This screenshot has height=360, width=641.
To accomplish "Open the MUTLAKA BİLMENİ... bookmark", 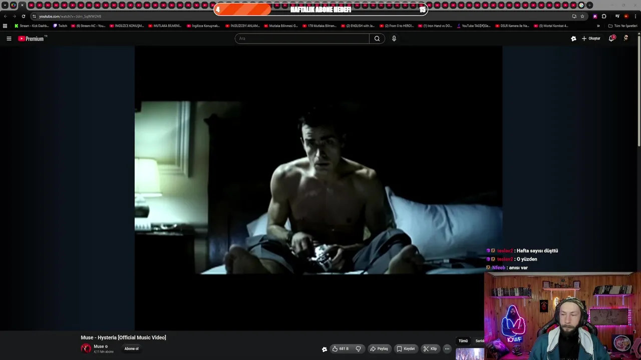I will (165, 25).
